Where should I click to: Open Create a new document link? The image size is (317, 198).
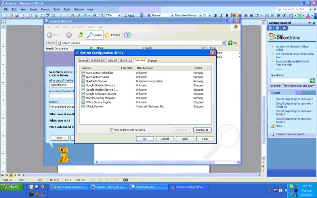(x=291, y=134)
